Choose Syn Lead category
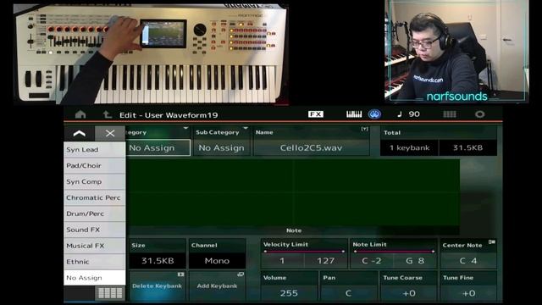The height and width of the screenshot is (305, 542). tap(94, 150)
